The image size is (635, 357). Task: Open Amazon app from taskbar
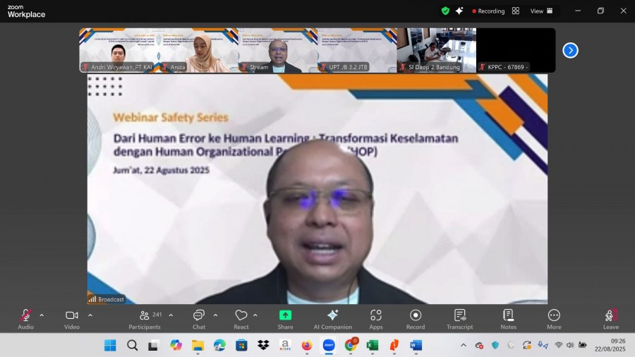[x=285, y=345]
